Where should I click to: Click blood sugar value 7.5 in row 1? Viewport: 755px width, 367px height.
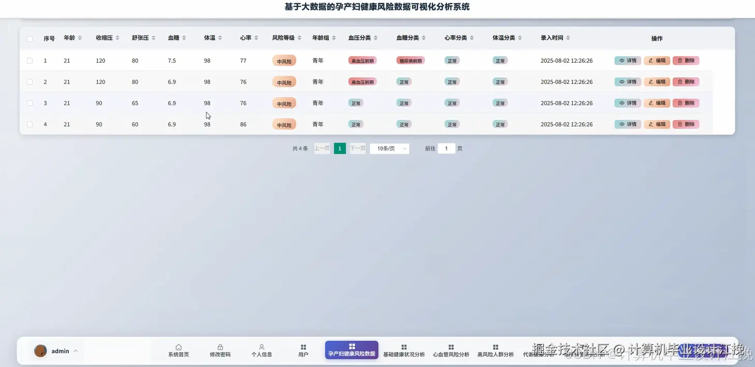point(172,61)
